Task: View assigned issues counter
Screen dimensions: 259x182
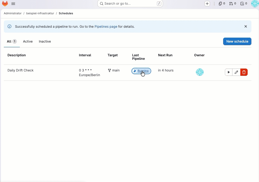Action: click(x=222, y=3)
